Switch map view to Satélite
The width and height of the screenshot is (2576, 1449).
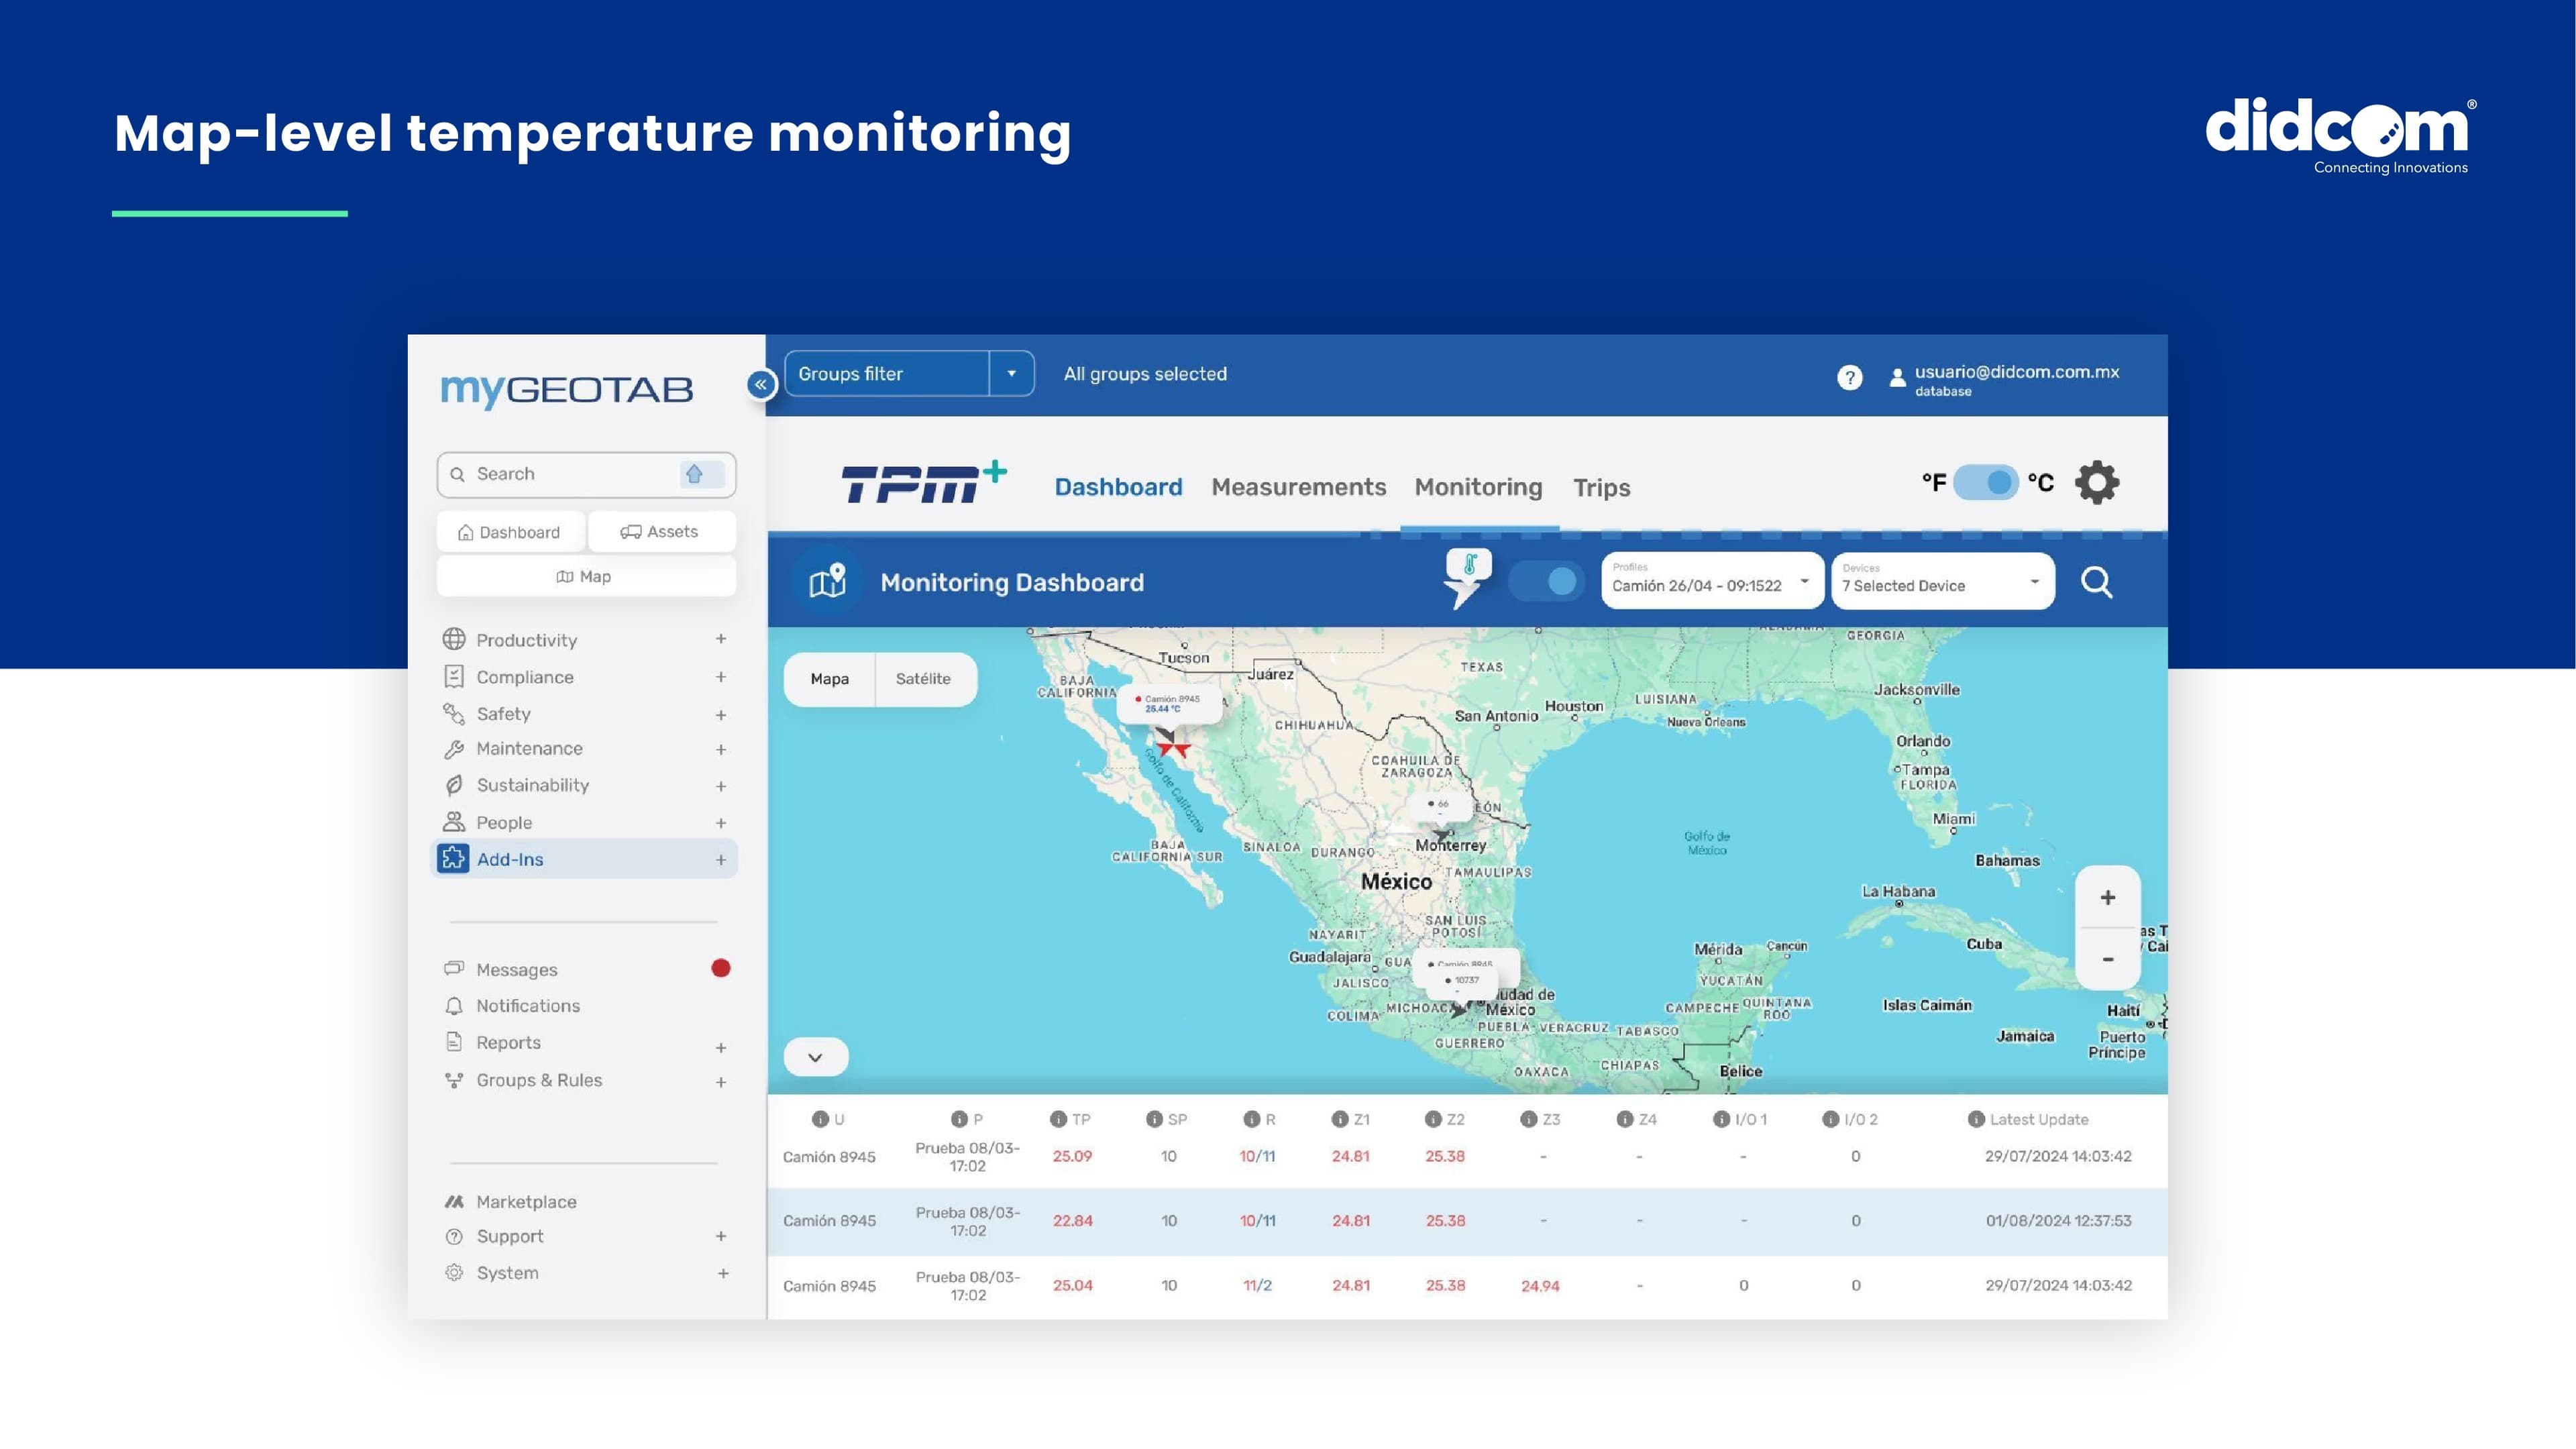tap(923, 679)
